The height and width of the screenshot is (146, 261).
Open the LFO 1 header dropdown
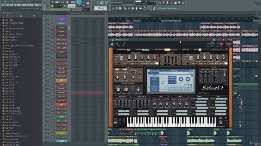[x=169, y=97]
